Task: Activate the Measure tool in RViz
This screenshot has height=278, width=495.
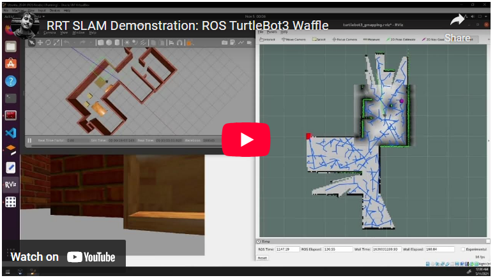Action: (x=370, y=39)
